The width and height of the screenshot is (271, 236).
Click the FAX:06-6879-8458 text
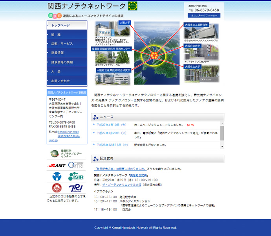pyautogui.click(x=62, y=127)
